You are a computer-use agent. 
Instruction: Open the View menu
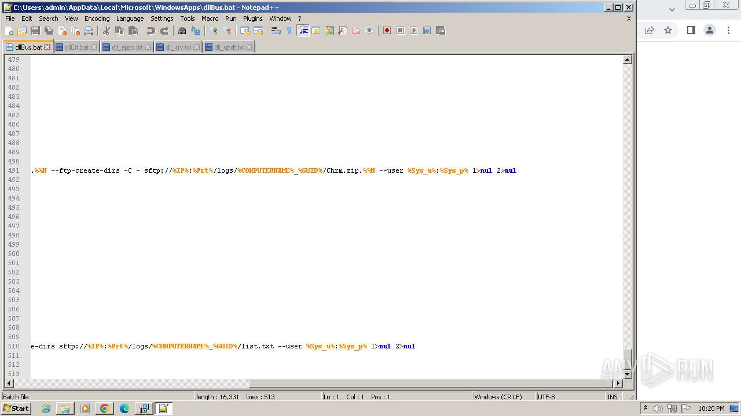(x=71, y=18)
